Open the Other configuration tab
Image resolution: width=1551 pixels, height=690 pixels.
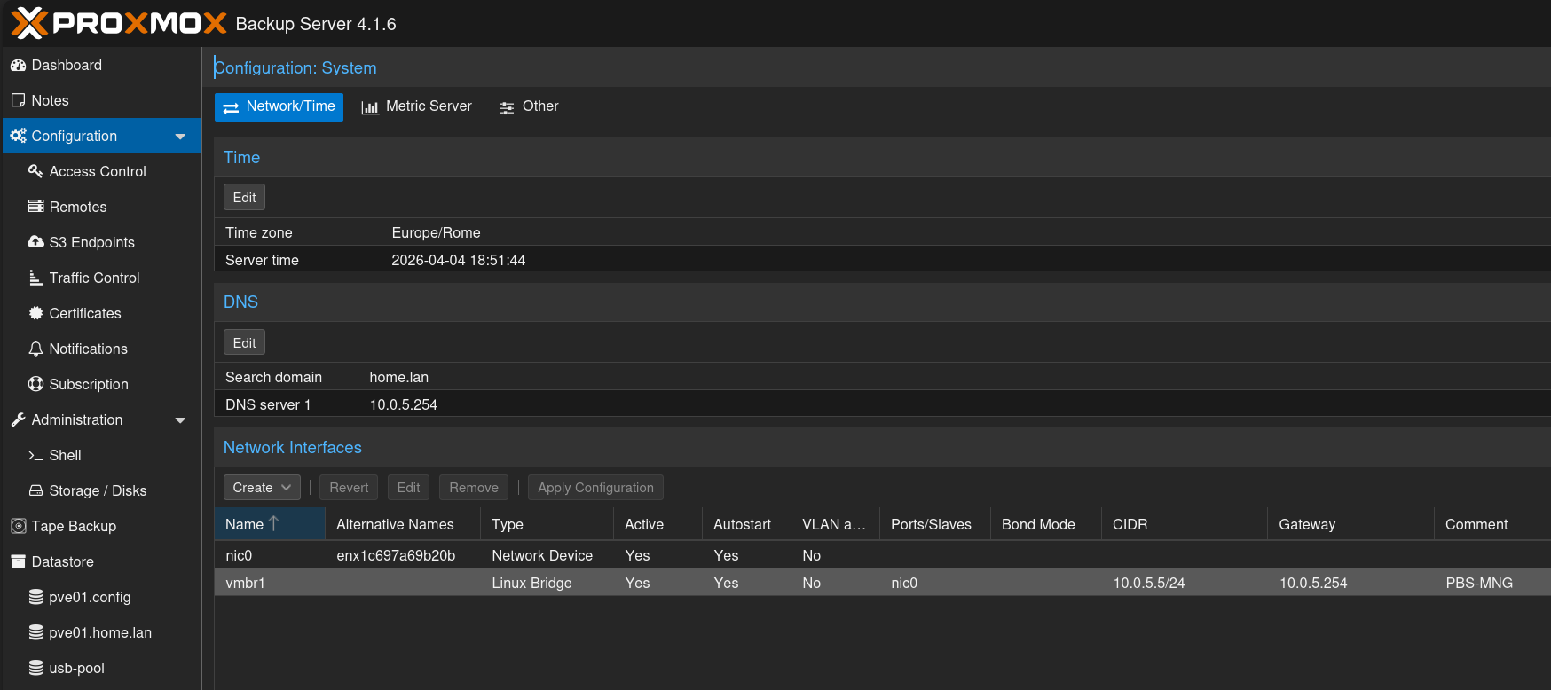coord(530,106)
